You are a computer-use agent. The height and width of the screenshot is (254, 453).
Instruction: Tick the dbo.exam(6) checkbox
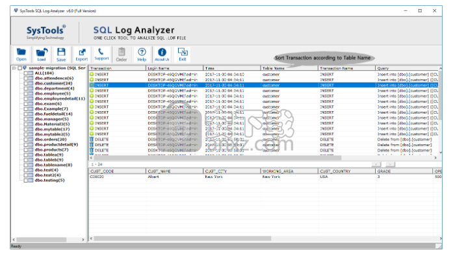(26, 104)
